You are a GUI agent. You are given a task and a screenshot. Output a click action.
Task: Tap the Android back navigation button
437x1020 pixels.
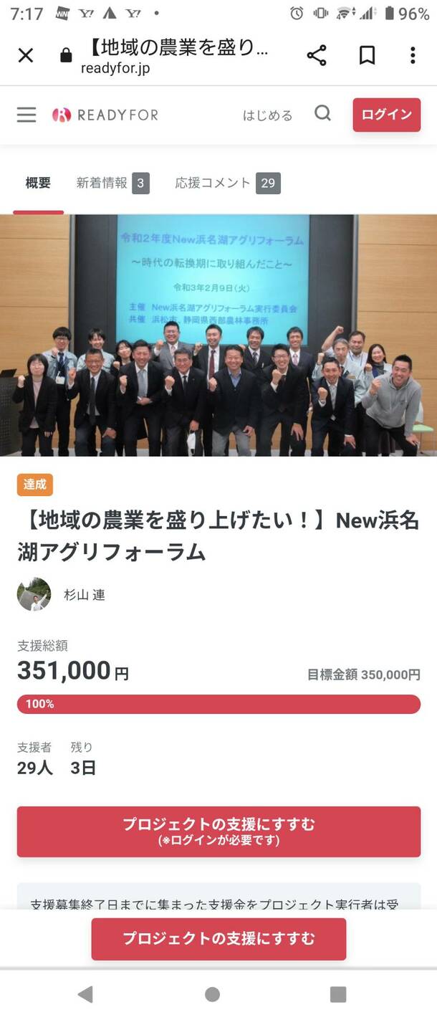pyautogui.click(x=85, y=994)
